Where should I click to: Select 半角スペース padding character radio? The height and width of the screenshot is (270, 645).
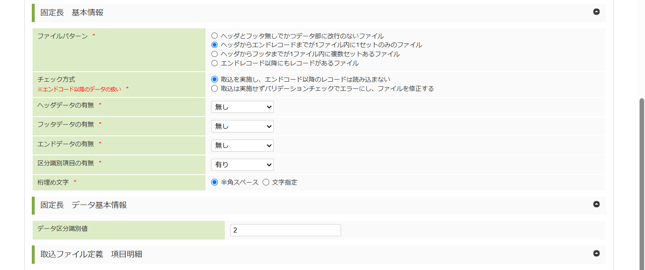click(x=215, y=182)
